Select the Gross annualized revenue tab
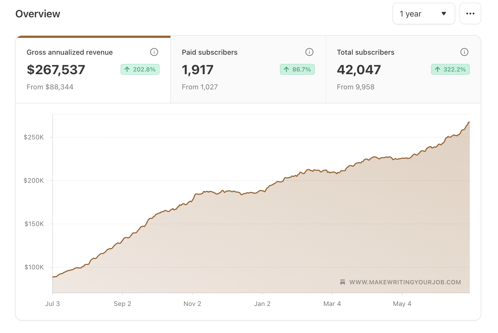498x333 pixels. tap(93, 69)
